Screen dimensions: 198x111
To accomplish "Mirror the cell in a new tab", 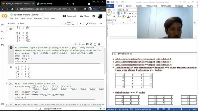I will (95, 44).
